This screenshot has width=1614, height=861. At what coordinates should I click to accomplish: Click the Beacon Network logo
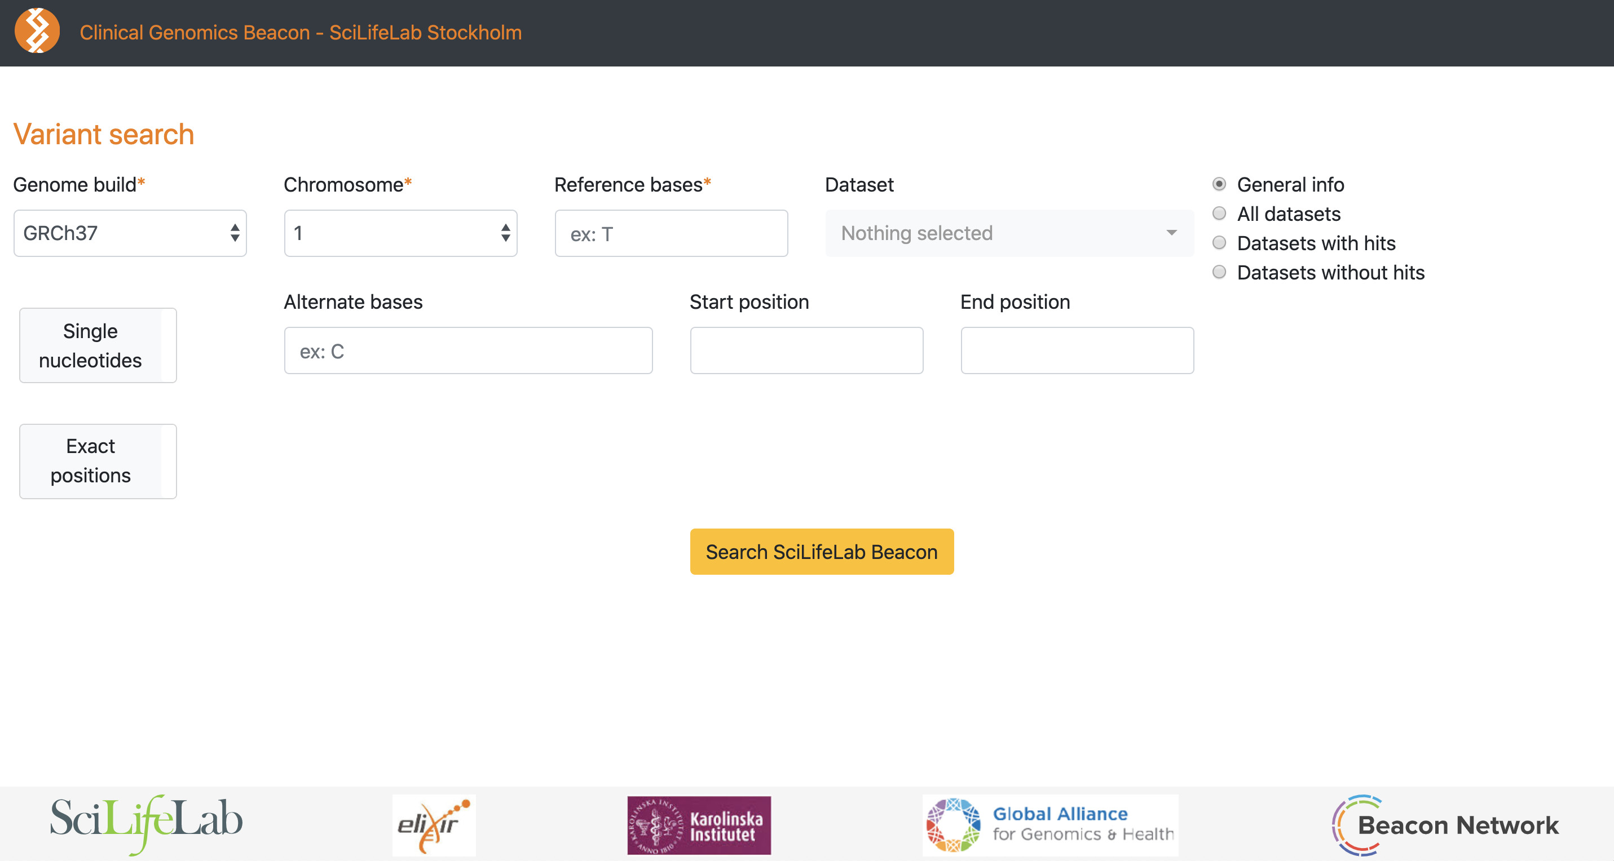coord(1444,826)
